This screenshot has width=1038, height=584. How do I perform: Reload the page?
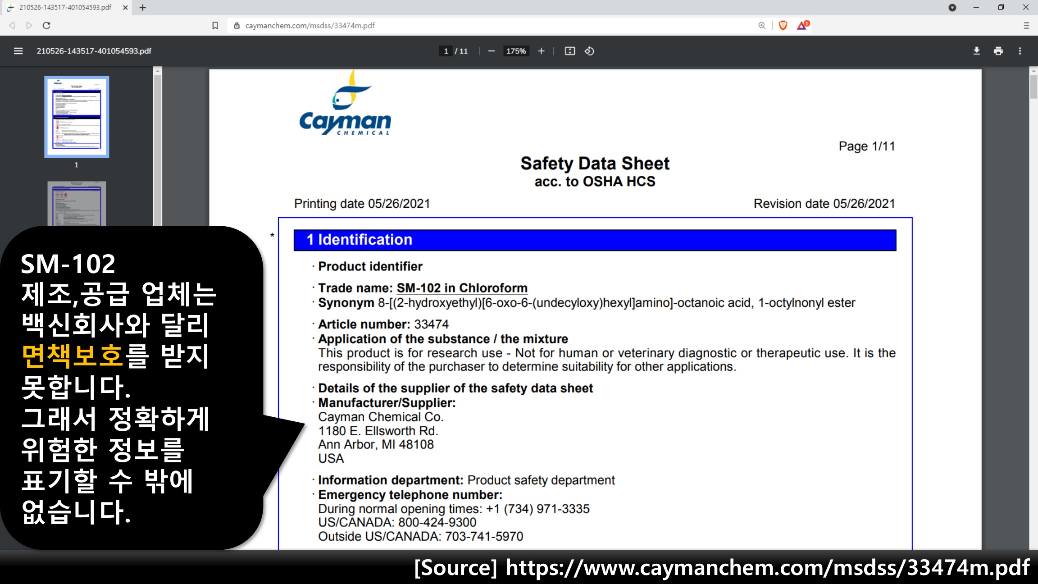pyautogui.click(x=46, y=26)
